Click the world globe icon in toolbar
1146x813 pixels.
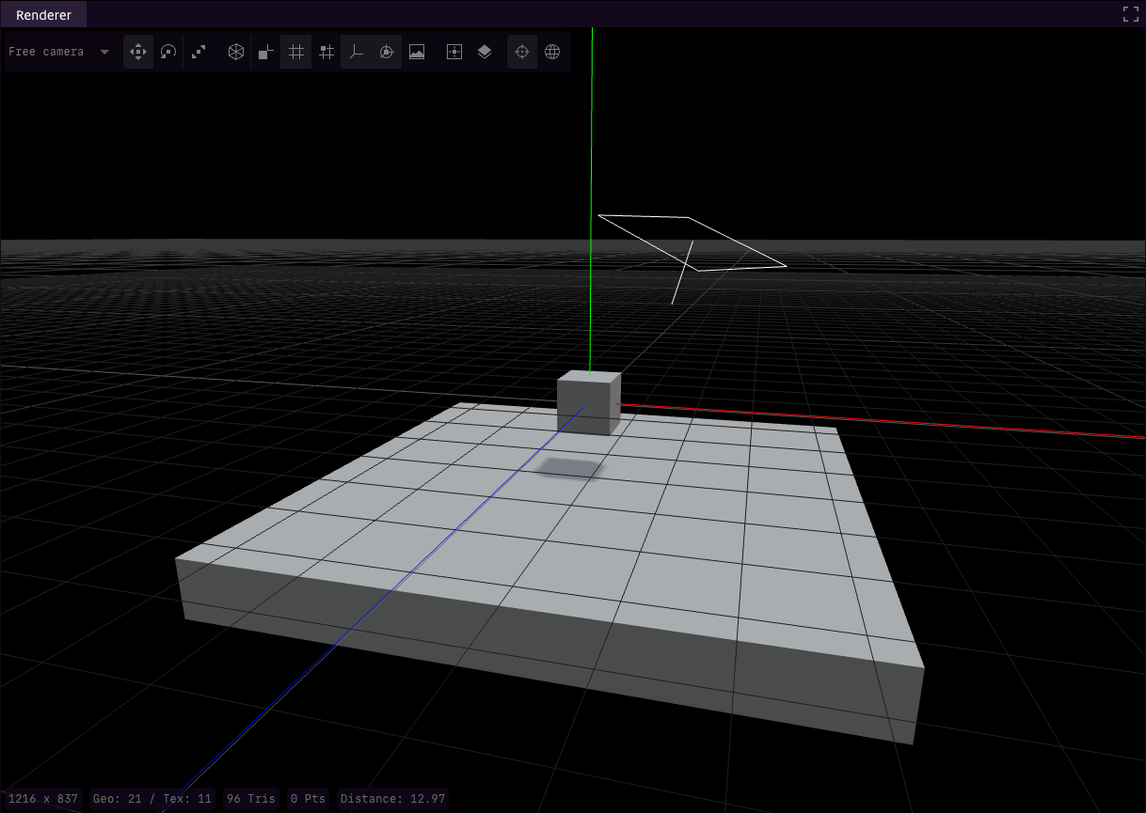coord(552,52)
